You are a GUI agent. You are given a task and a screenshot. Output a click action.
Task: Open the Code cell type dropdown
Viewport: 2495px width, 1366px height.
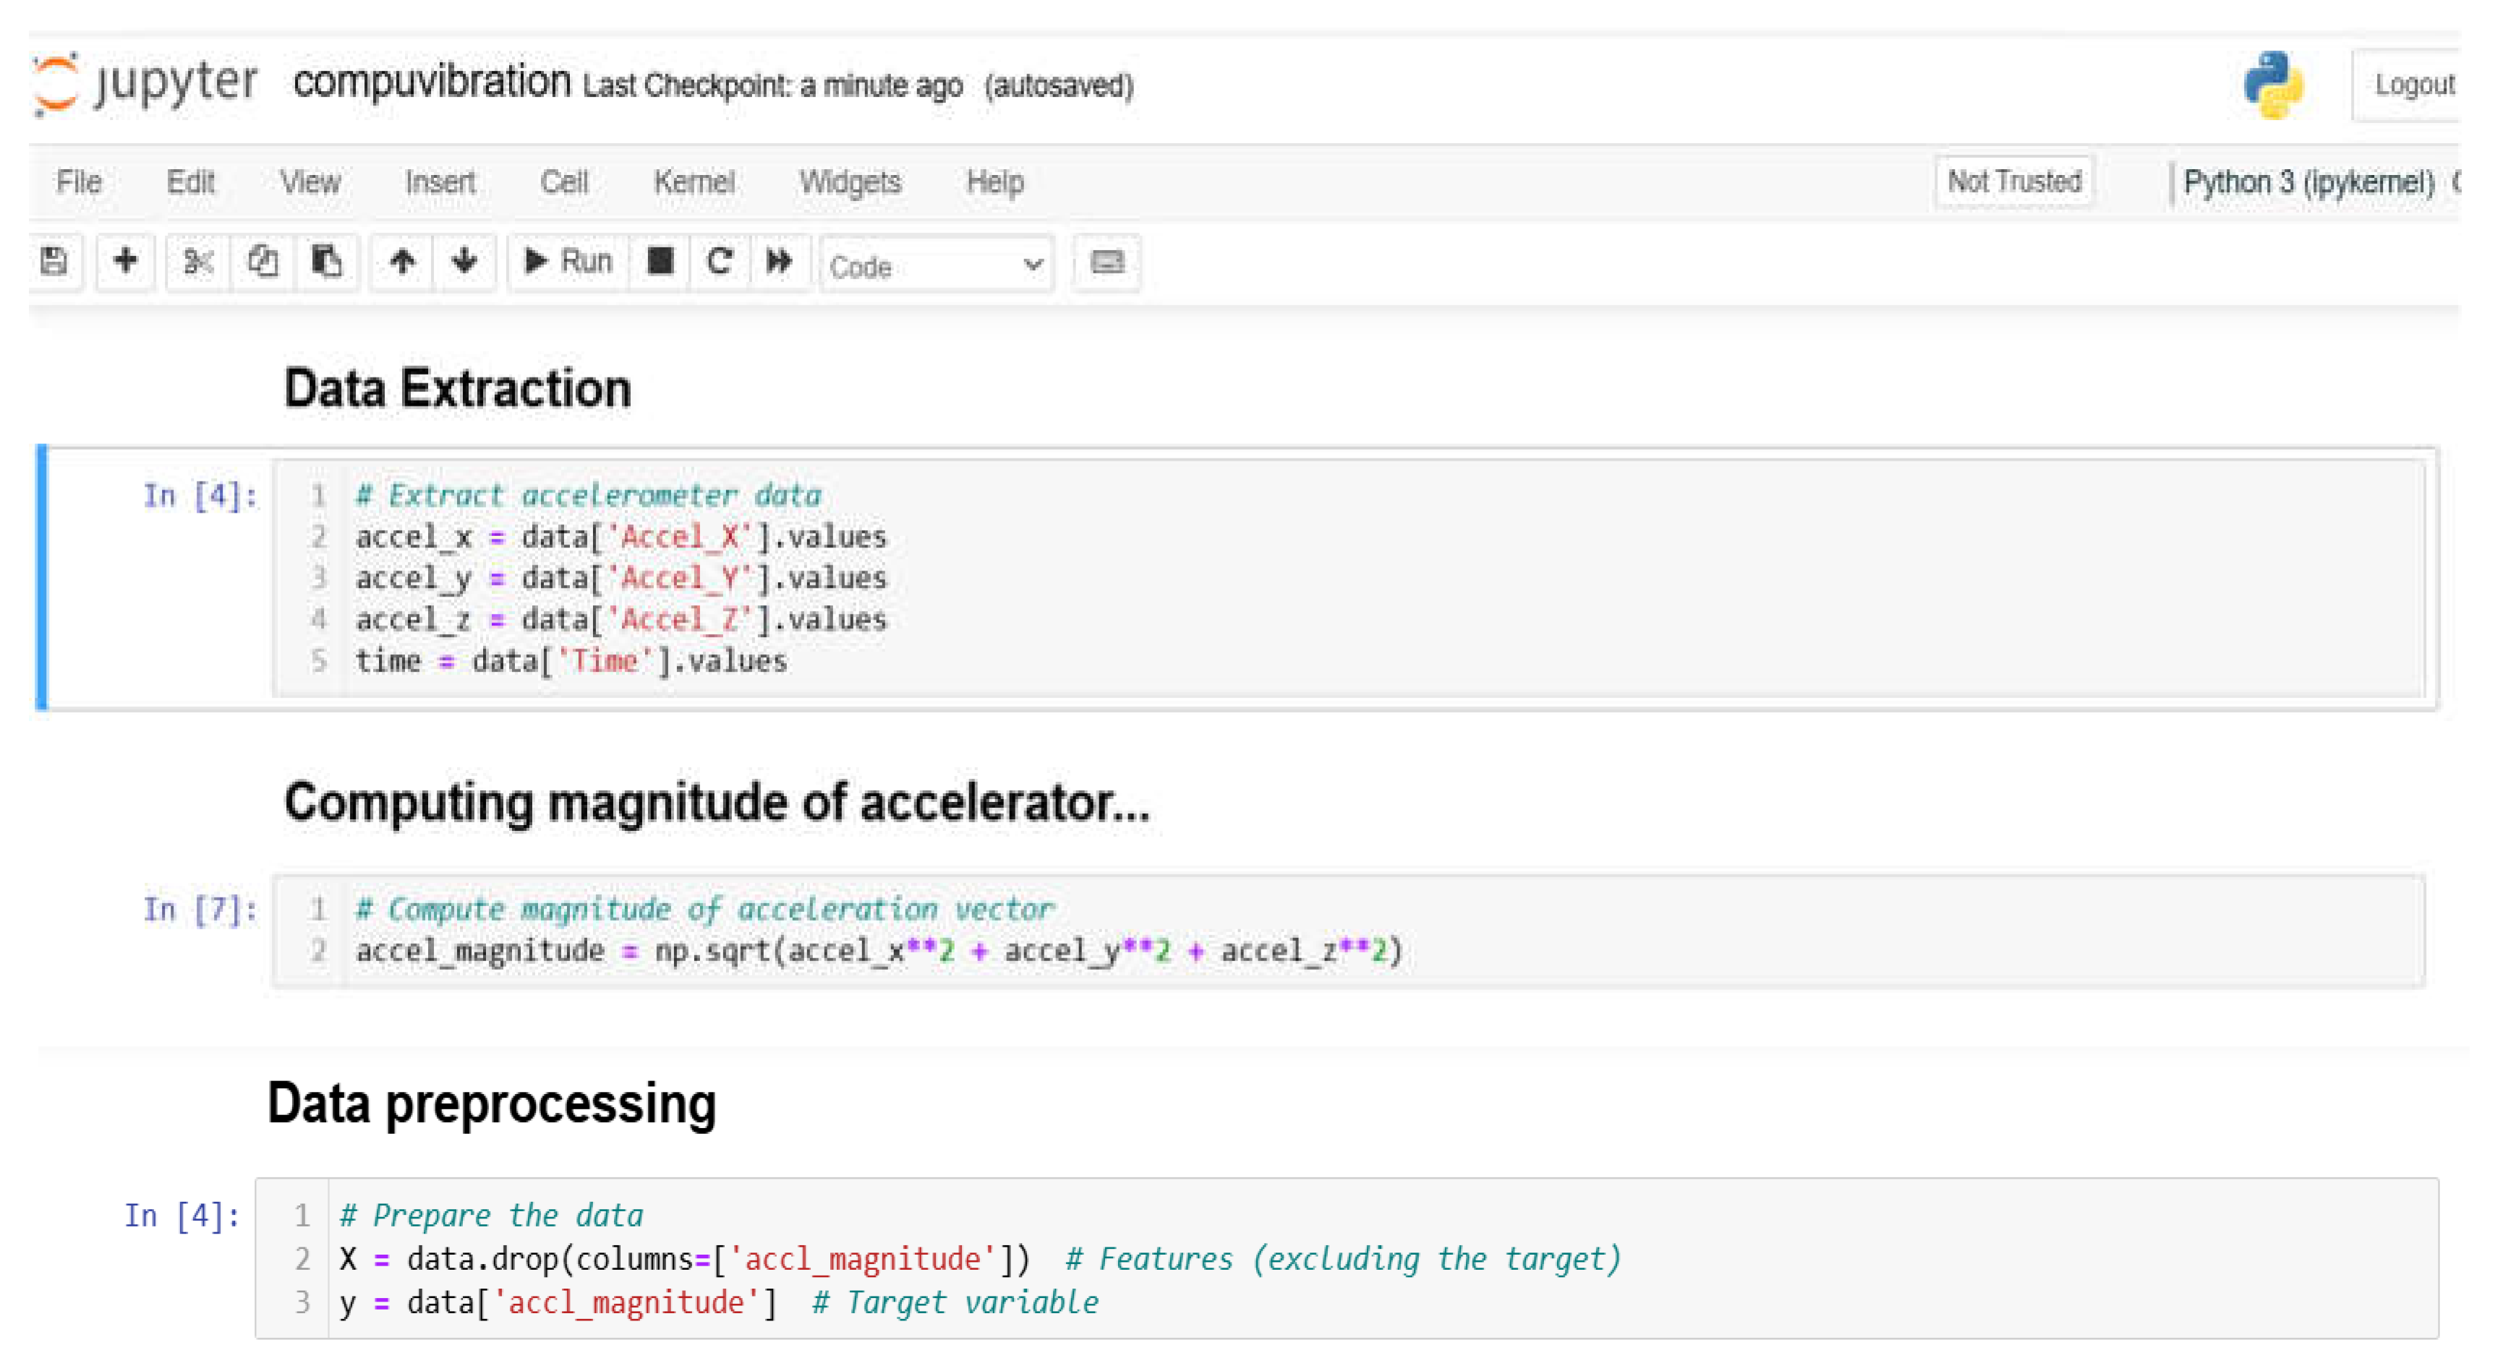936,265
